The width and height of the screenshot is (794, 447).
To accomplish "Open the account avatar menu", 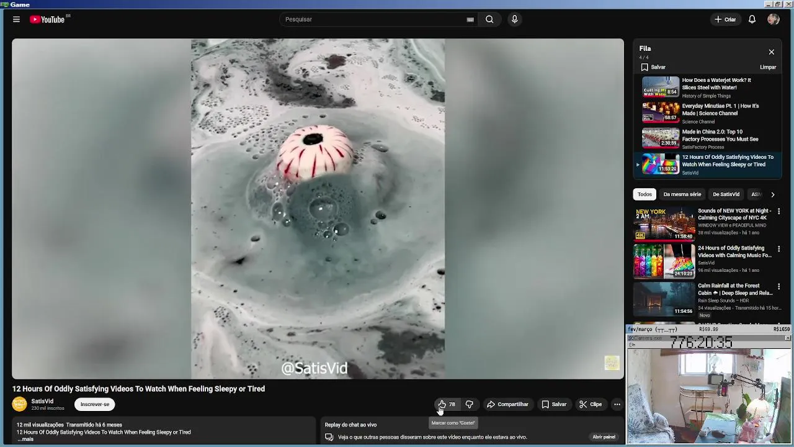I will point(773,19).
